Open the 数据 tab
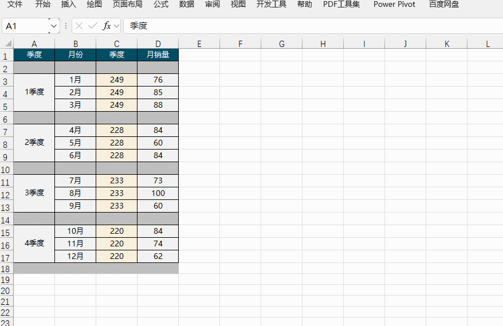503x326 pixels. 186,4
